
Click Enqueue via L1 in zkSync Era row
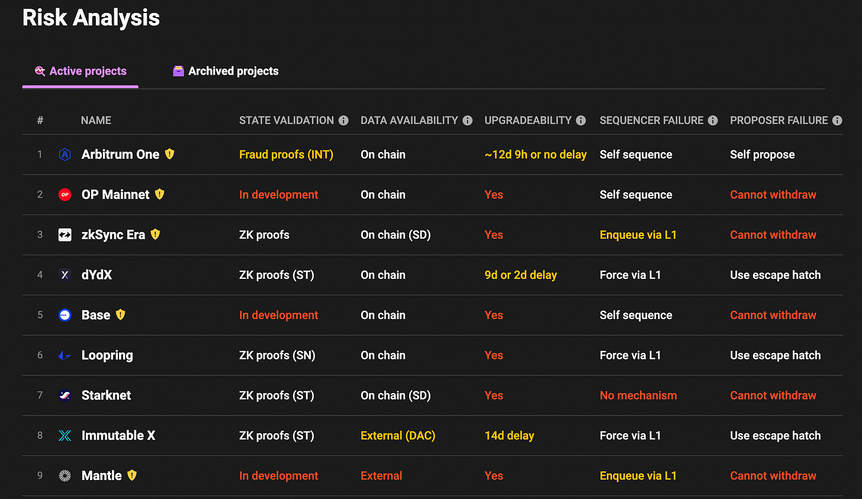(x=638, y=235)
